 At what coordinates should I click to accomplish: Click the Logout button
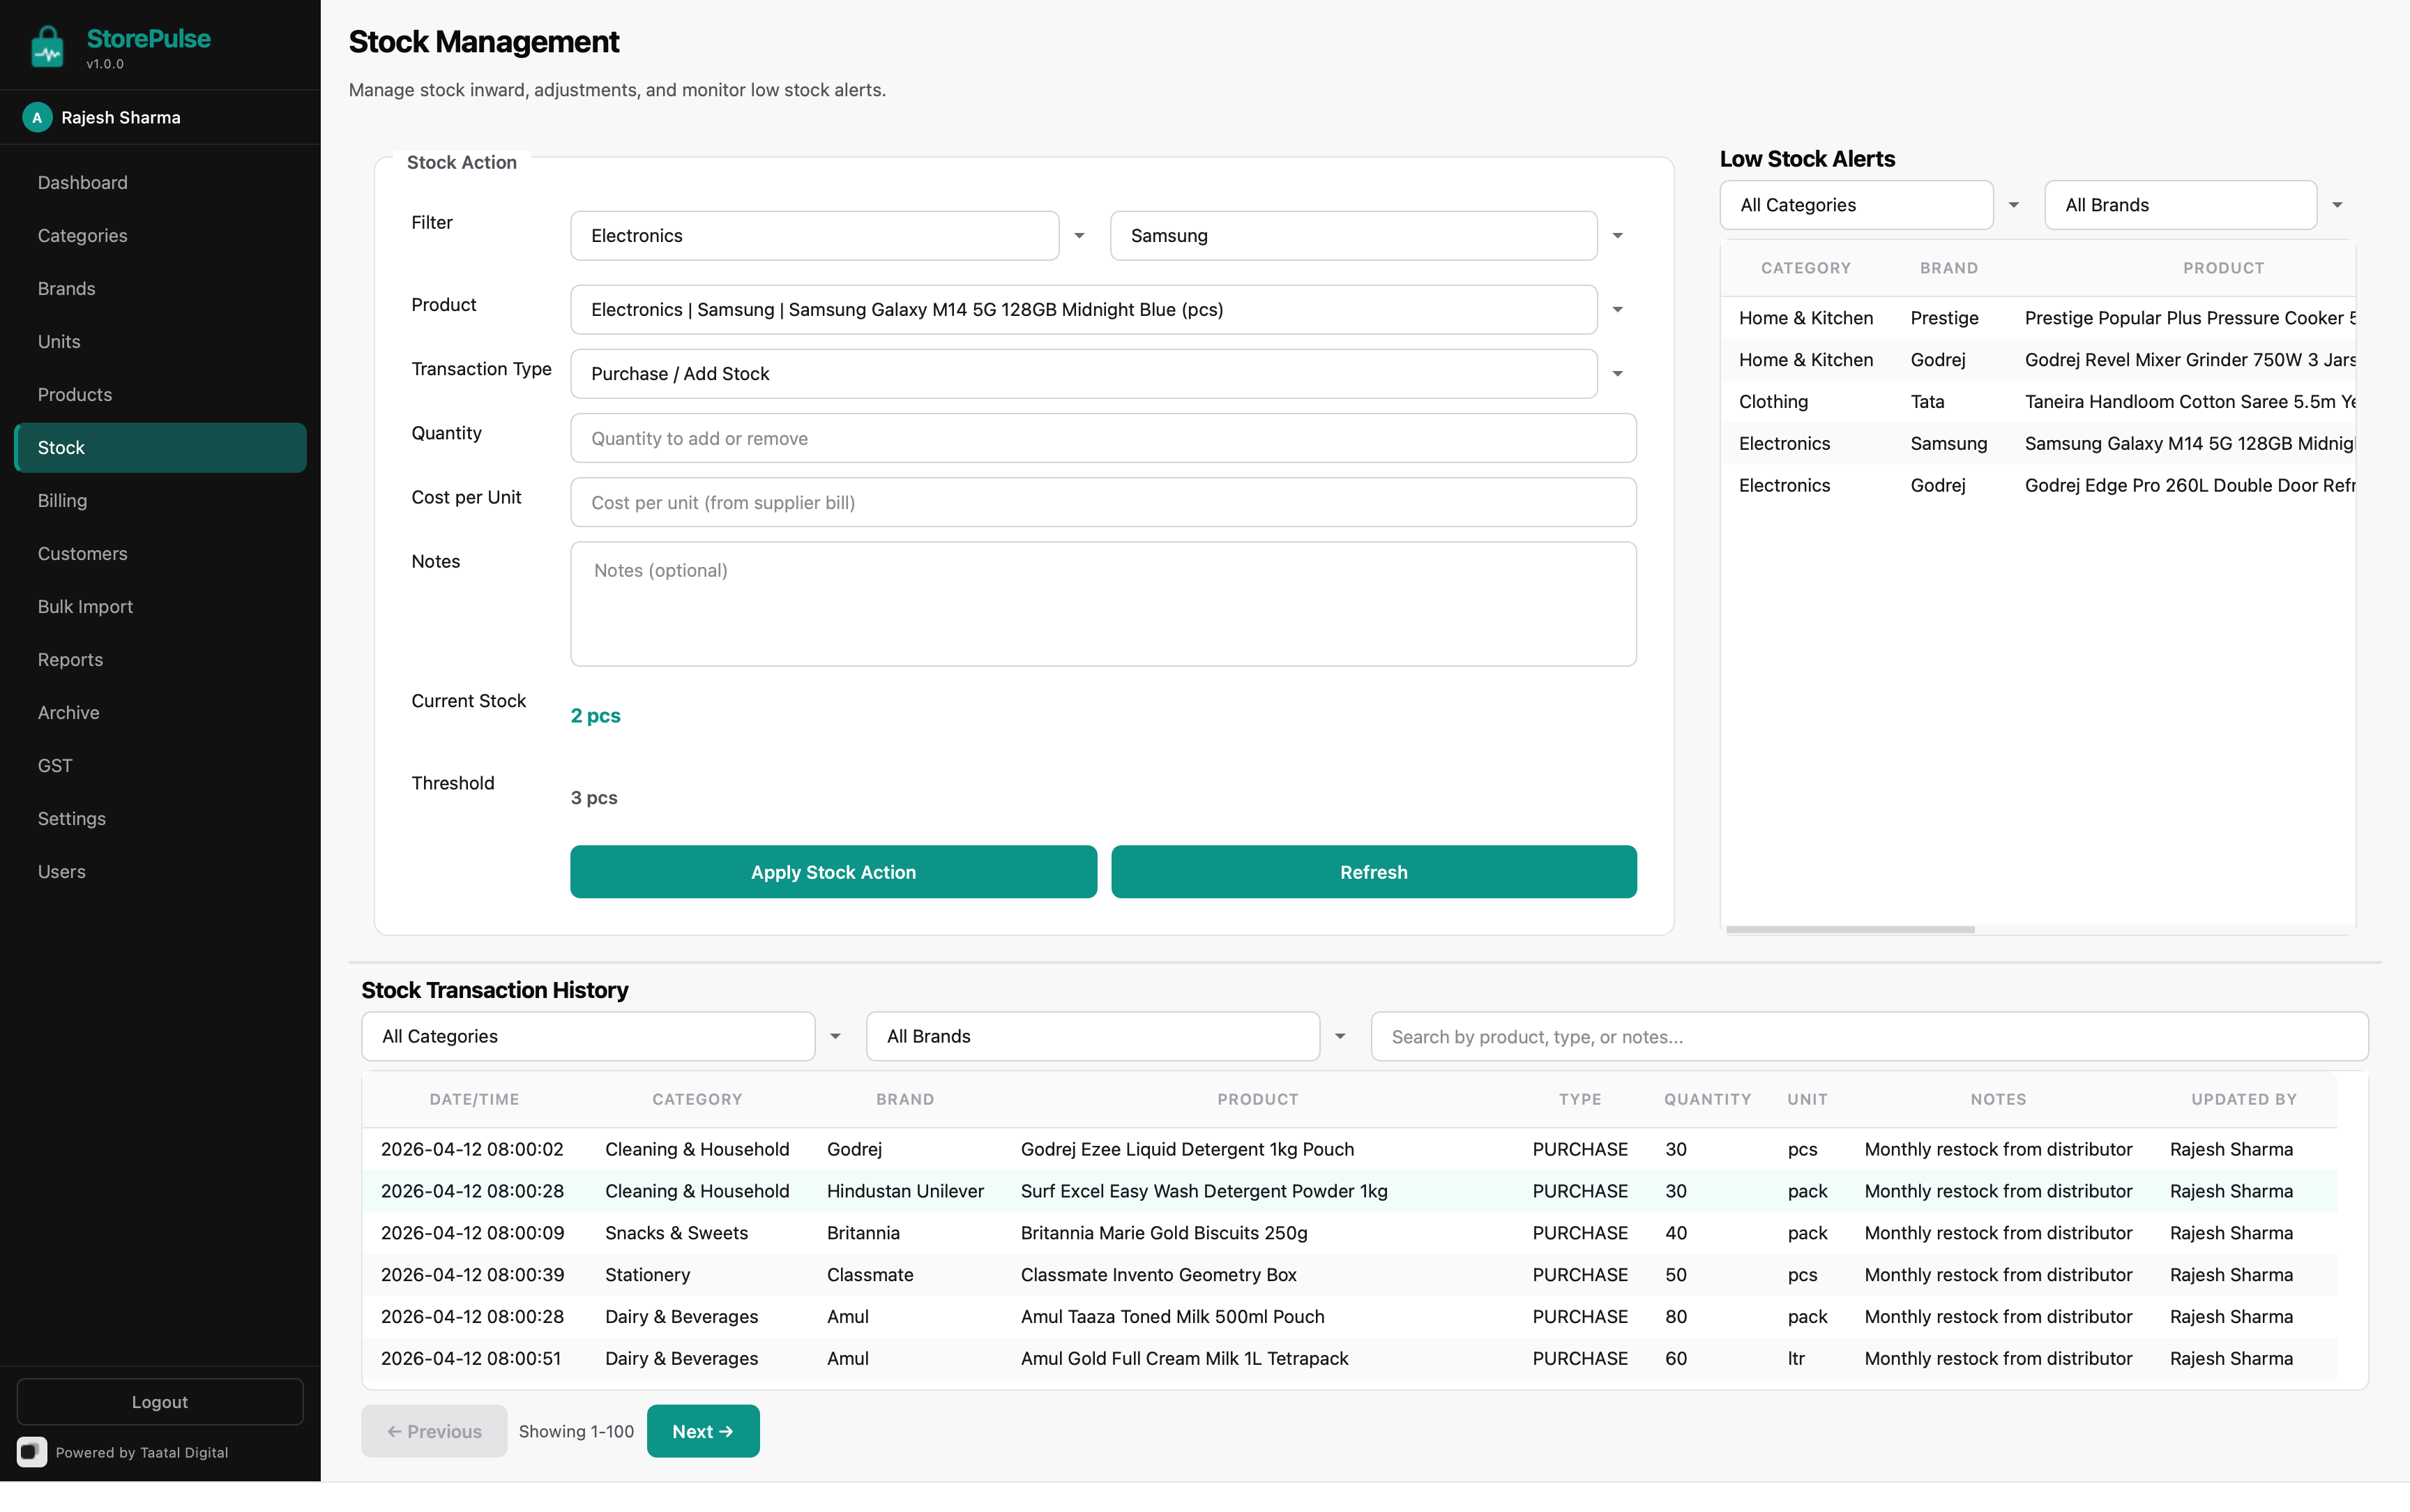(x=160, y=1401)
